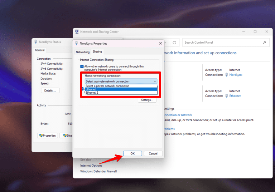
Task: Close the NordLynx Properties dialog
Action: click(x=160, y=43)
